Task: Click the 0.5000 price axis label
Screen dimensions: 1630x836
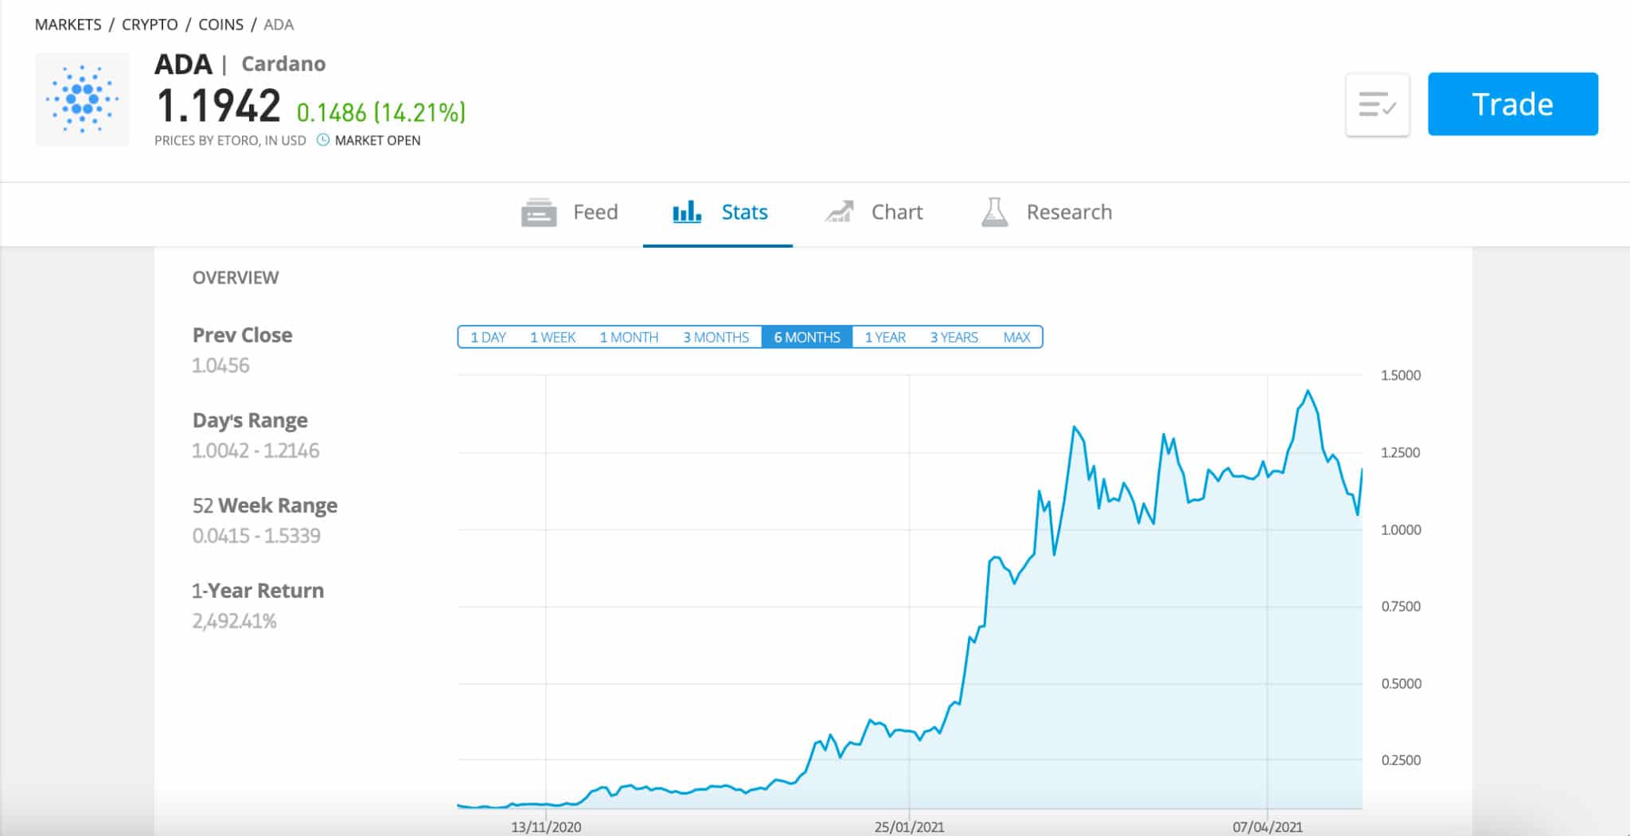Action: [1401, 684]
